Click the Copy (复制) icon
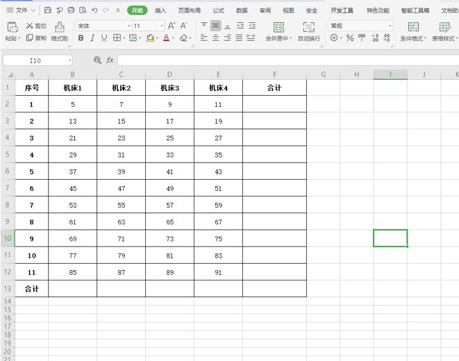 point(30,37)
